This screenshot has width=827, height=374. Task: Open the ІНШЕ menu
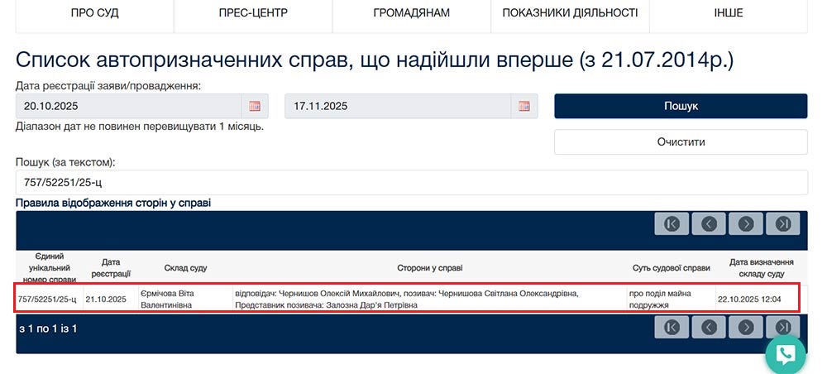[x=729, y=14]
